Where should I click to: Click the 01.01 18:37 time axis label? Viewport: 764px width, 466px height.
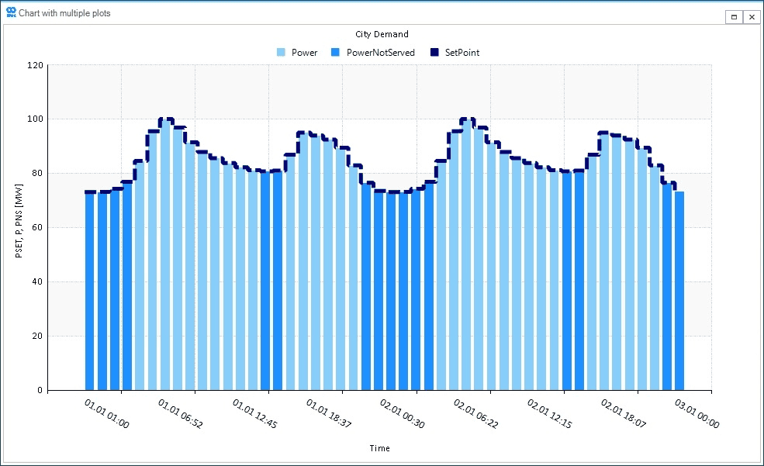click(328, 414)
